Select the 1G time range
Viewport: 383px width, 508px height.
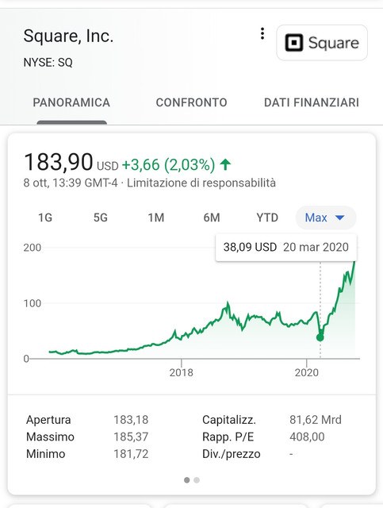45,217
